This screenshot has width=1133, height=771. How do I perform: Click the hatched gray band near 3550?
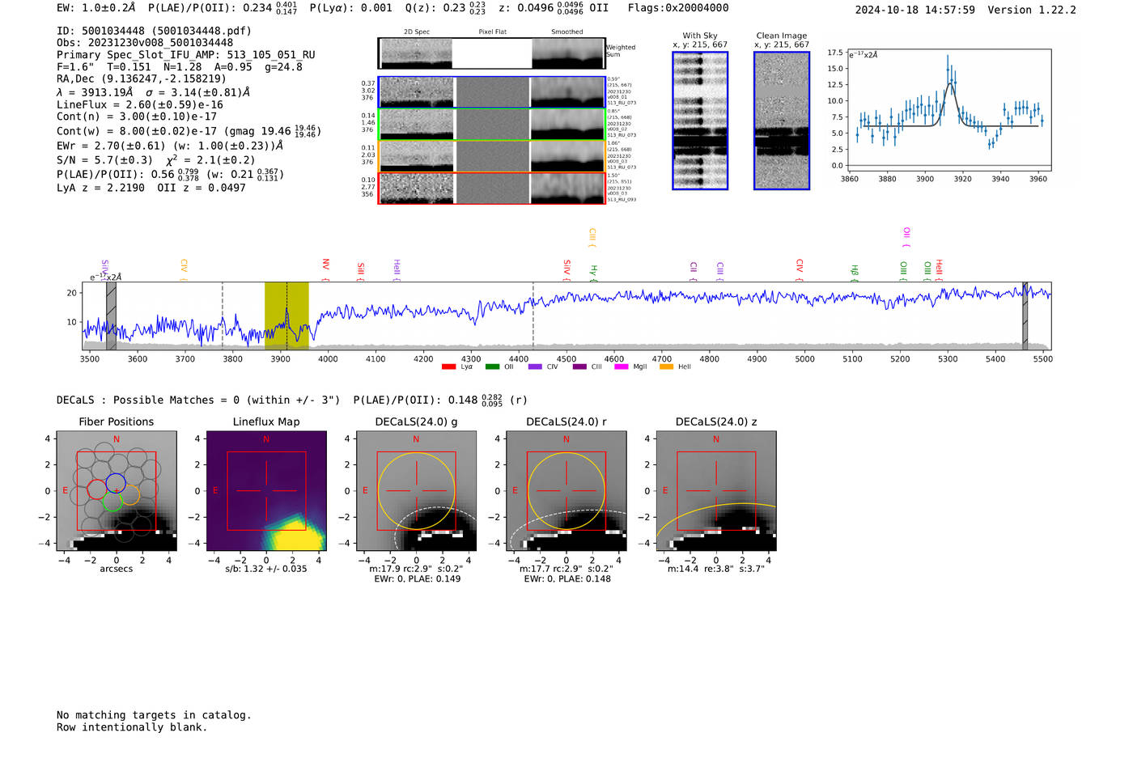[111, 316]
